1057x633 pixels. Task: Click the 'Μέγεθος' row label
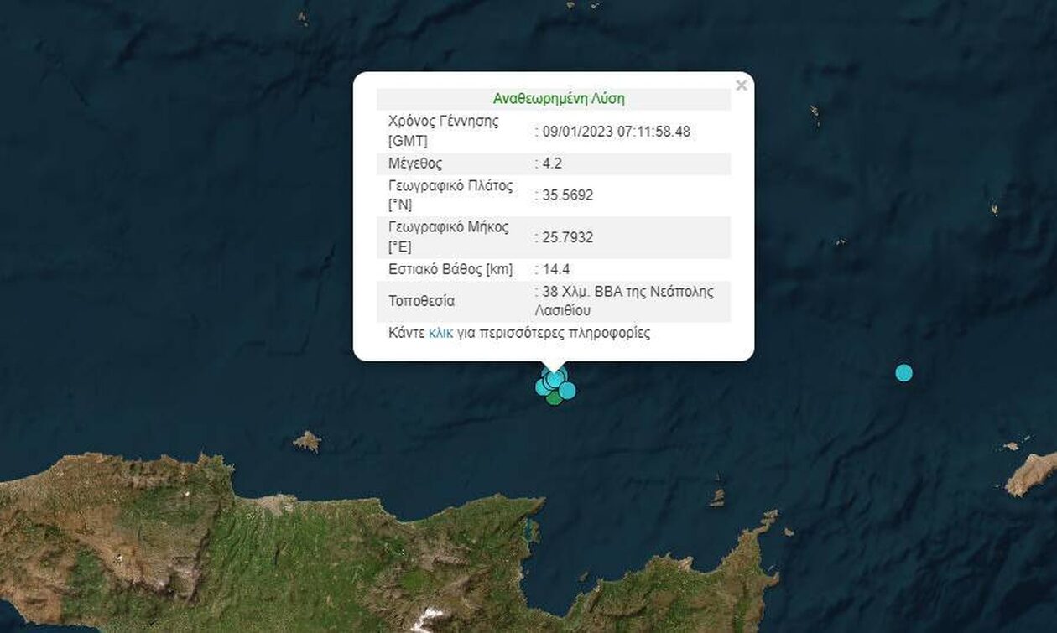click(415, 163)
